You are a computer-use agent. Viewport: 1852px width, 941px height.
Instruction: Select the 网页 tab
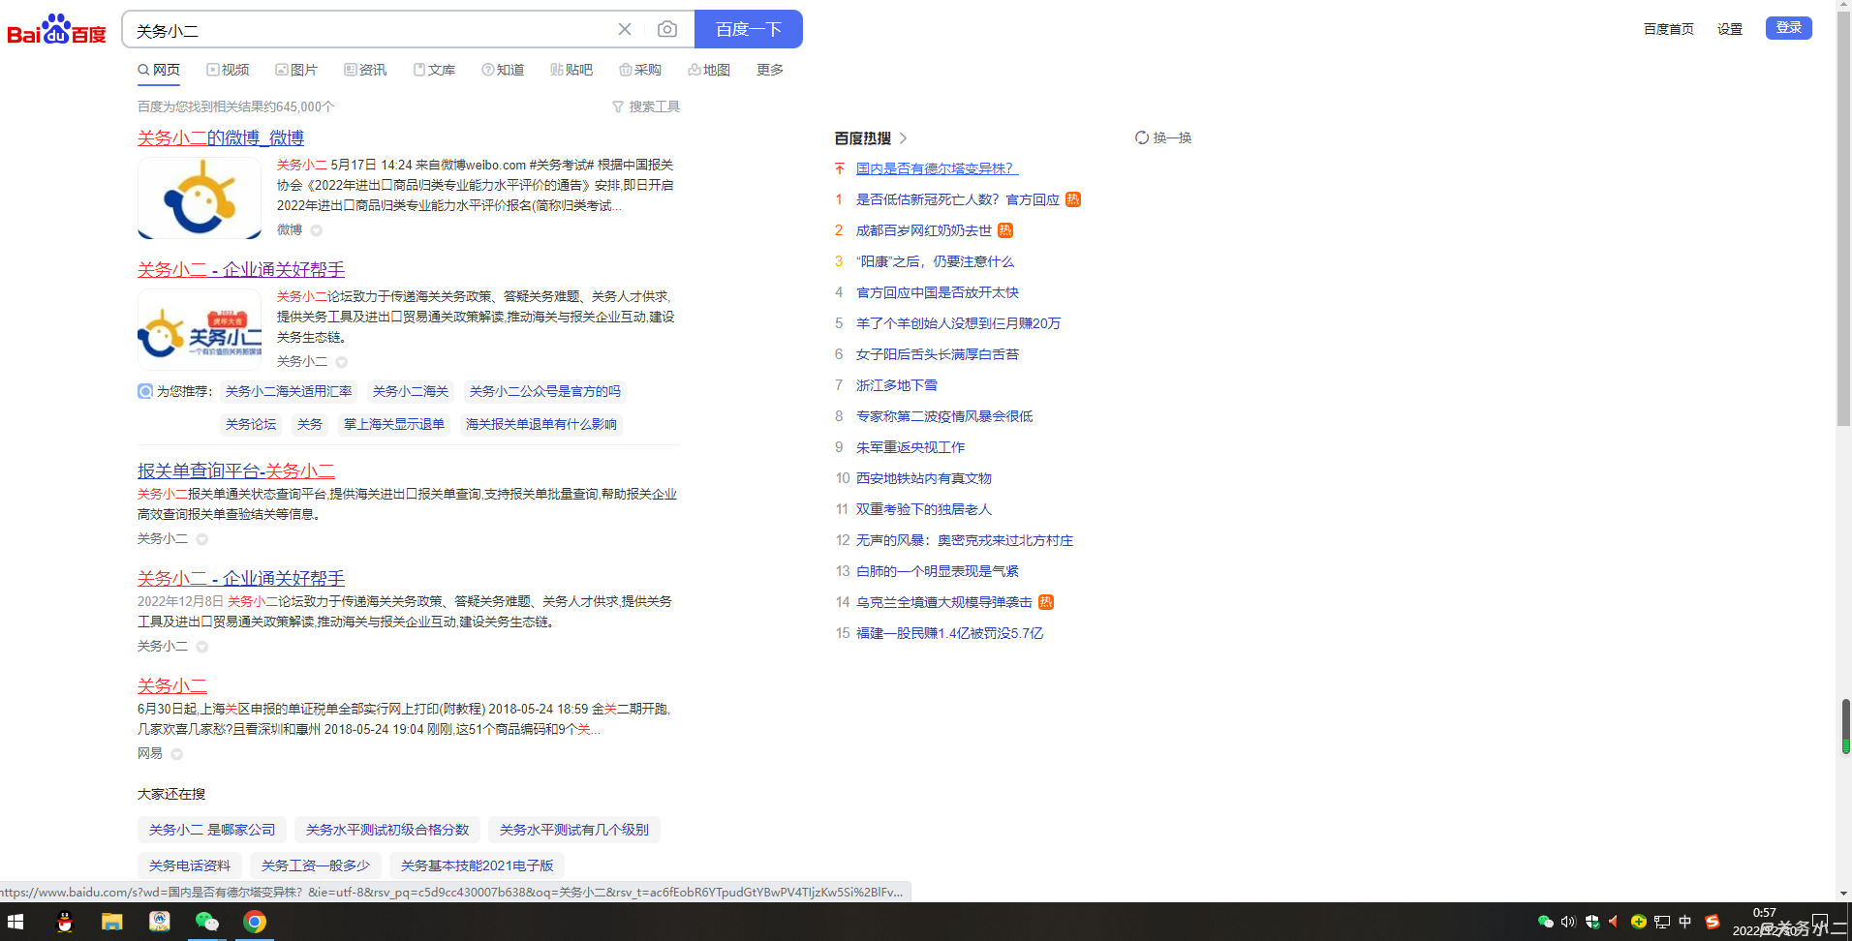pos(159,70)
